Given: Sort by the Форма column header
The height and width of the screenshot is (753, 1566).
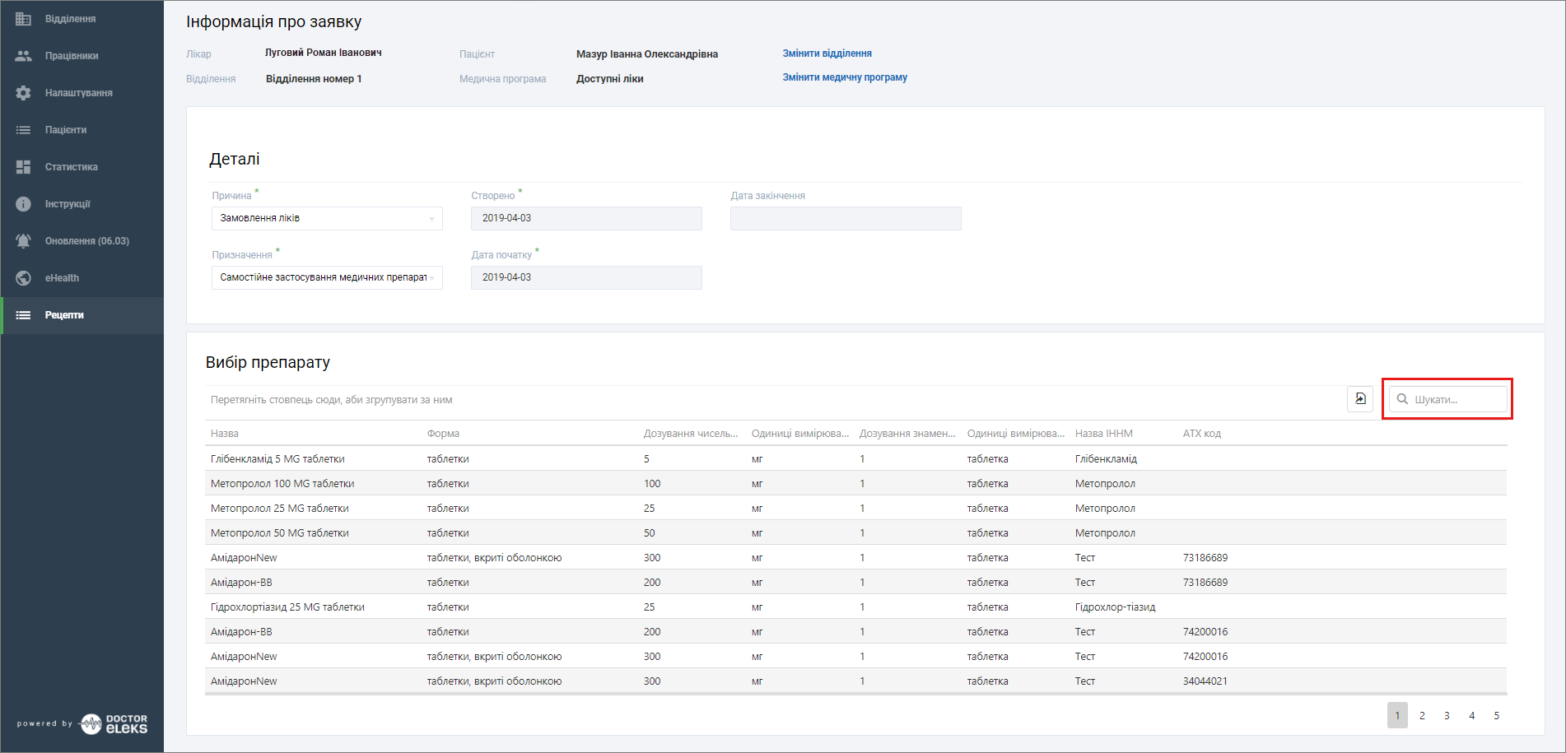Looking at the screenshot, I should [x=443, y=434].
